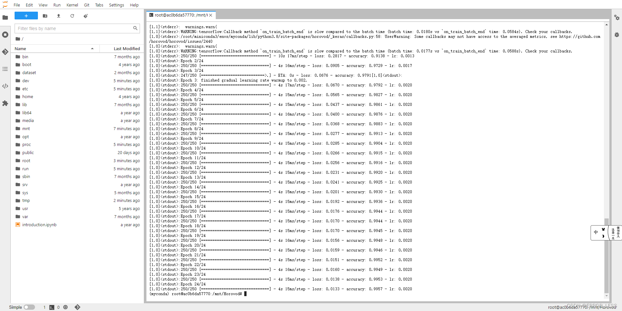Select the etc folder
Image resolution: width=622 pixels, height=311 pixels.
click(78, 89)
